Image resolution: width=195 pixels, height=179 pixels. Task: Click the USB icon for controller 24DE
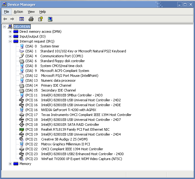click(22, 105)
